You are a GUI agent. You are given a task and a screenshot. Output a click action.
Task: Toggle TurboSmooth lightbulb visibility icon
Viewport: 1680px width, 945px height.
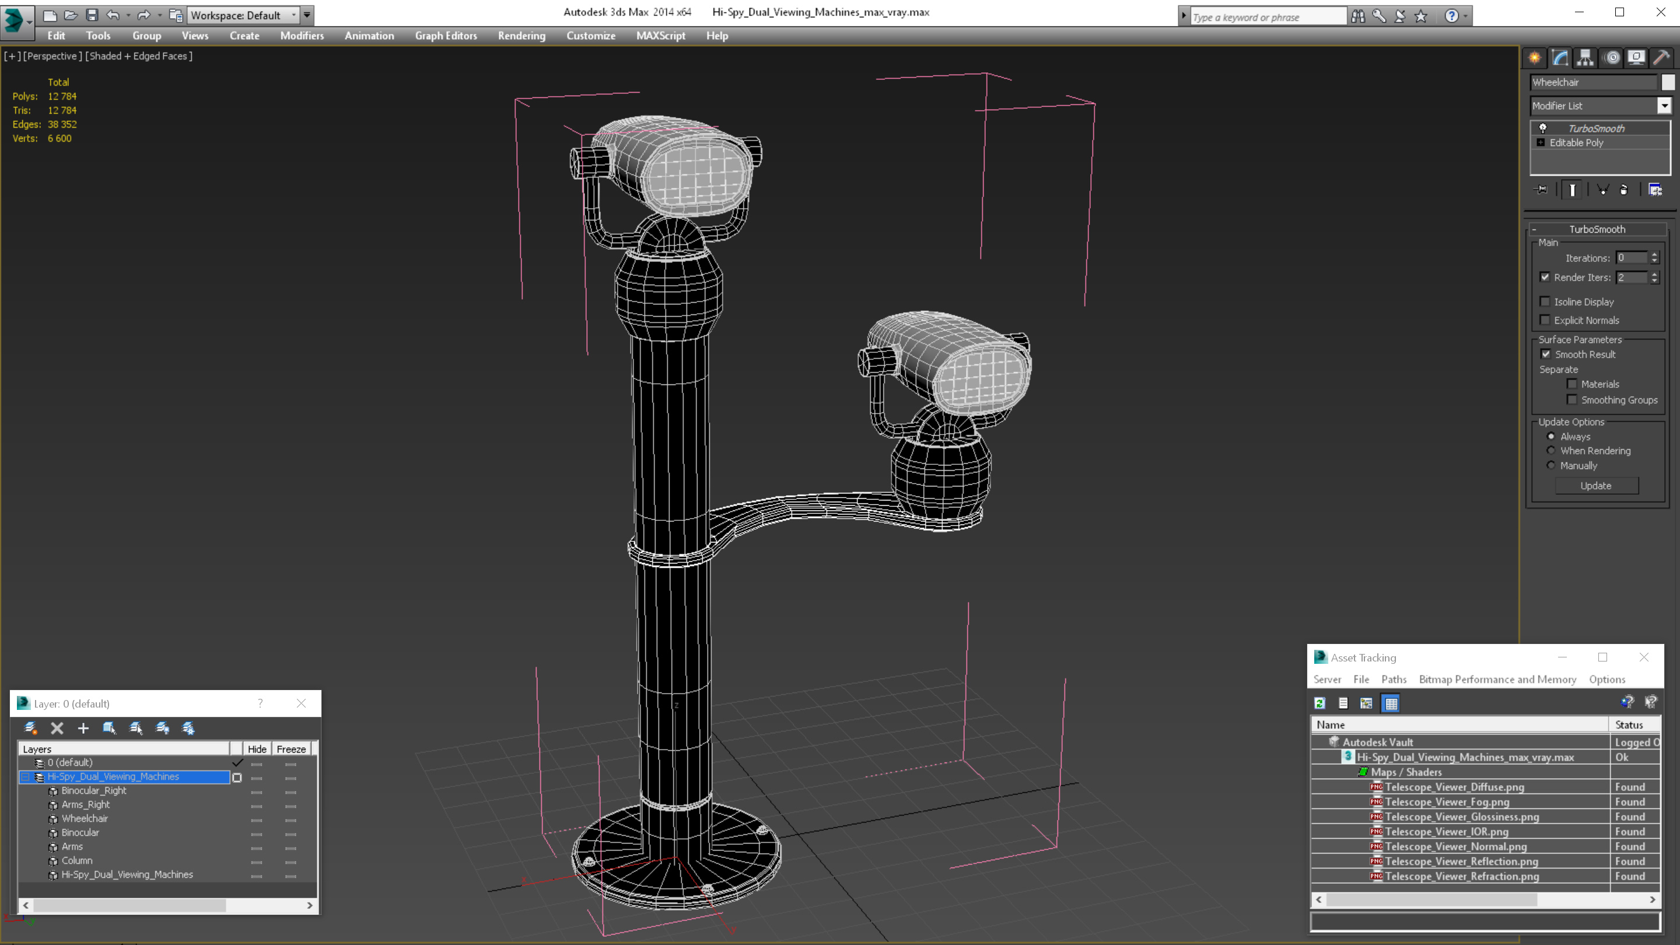coord(1542,128)
